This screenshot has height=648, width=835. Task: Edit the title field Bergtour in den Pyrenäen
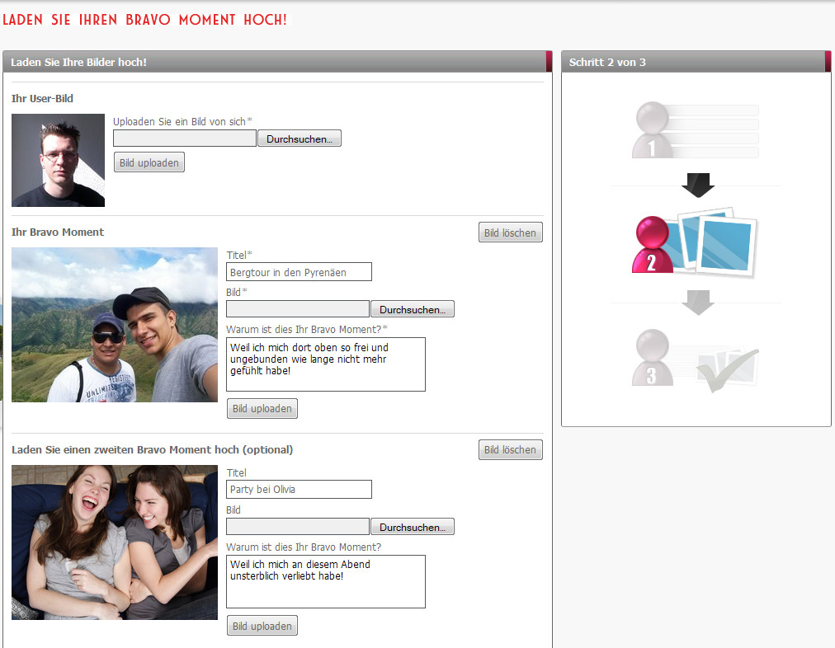[299, 272]
